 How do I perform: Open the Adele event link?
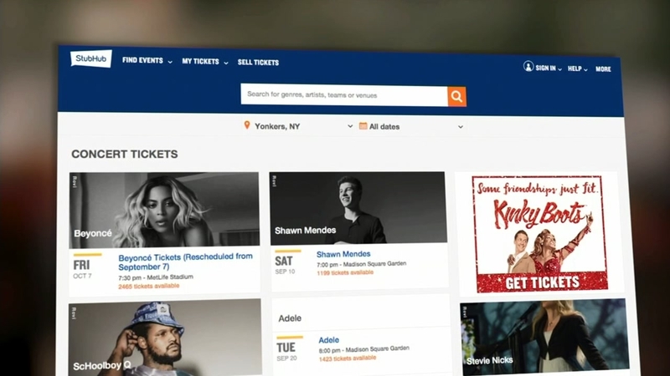329,340
